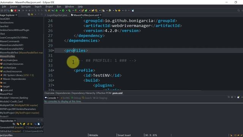Click the yellow Back navigation arrow icon

(x=119, y=11)
